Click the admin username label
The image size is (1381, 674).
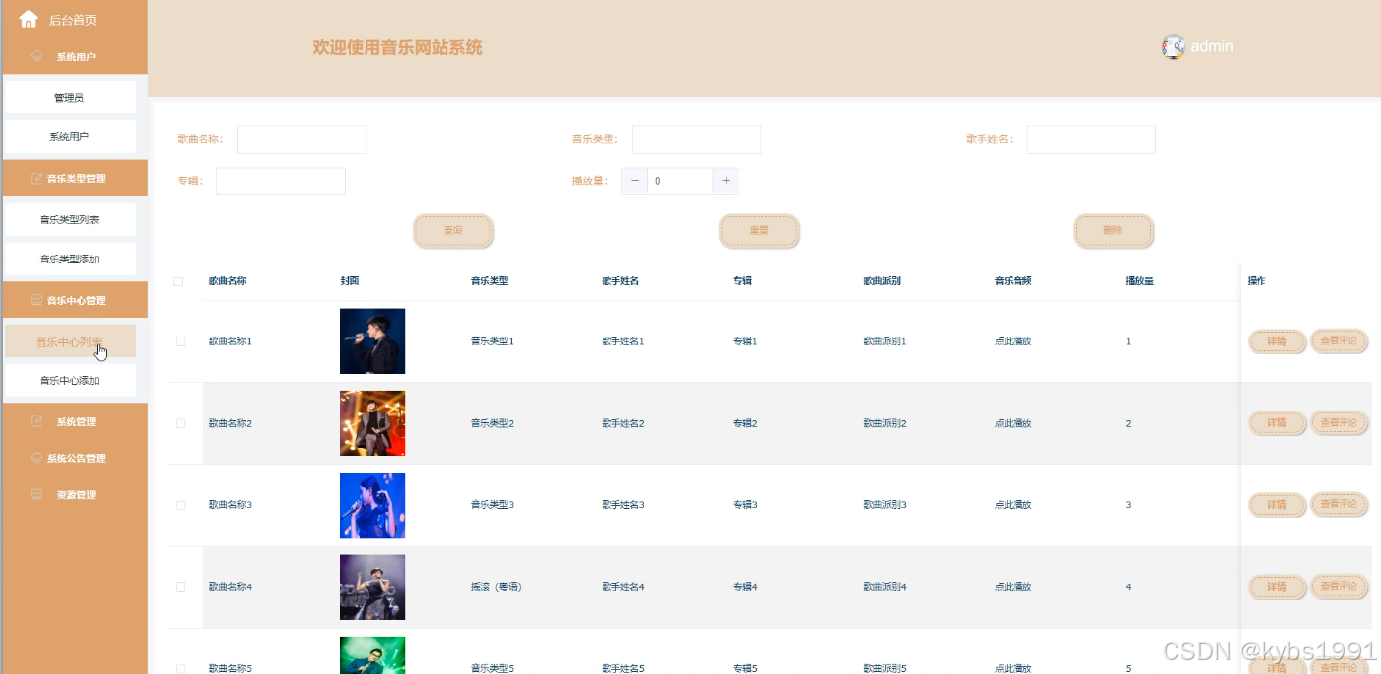coord(1212,46)
